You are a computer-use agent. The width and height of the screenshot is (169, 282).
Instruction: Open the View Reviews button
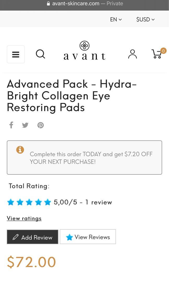(x=88, y=237)
